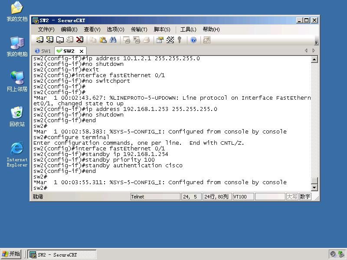
Task: Open the 工具(L) menu
Action: (x=188, y=29)
